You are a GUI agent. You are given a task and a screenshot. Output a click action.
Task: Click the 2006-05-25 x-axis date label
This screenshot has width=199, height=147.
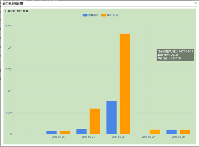[x=58, y=137]
